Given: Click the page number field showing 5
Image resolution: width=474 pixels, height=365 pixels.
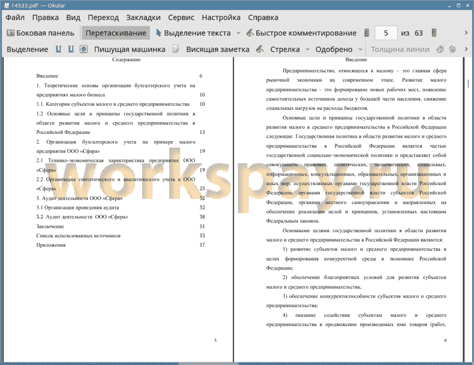Looking at the screenshot, I should pos(386,33).
